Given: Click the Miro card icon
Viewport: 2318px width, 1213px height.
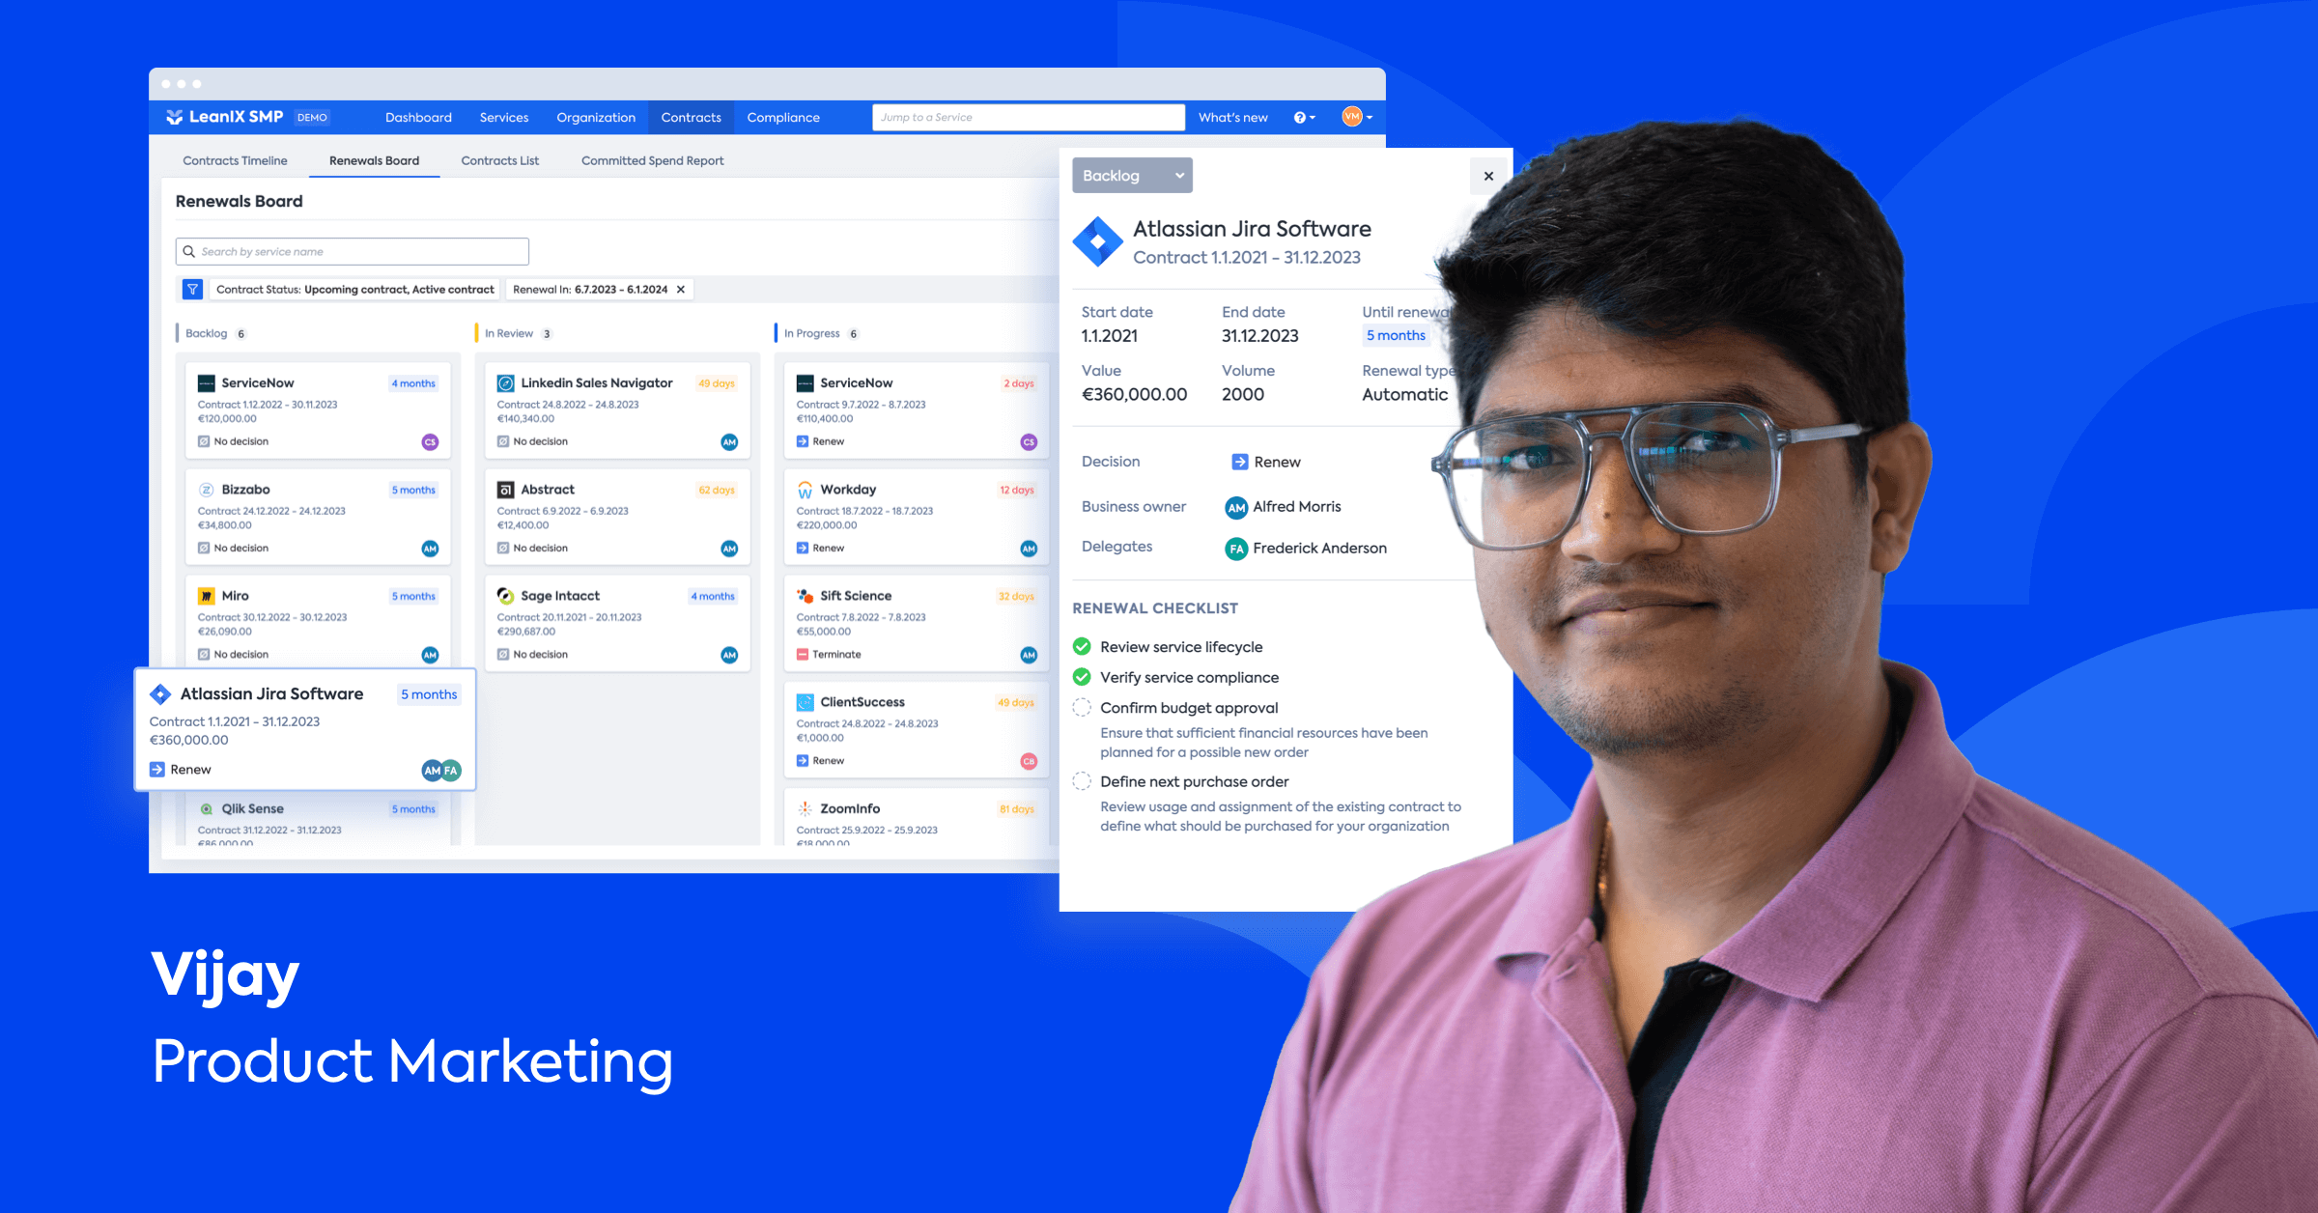Looking at the screenshot, I should [x=206, y=596].
